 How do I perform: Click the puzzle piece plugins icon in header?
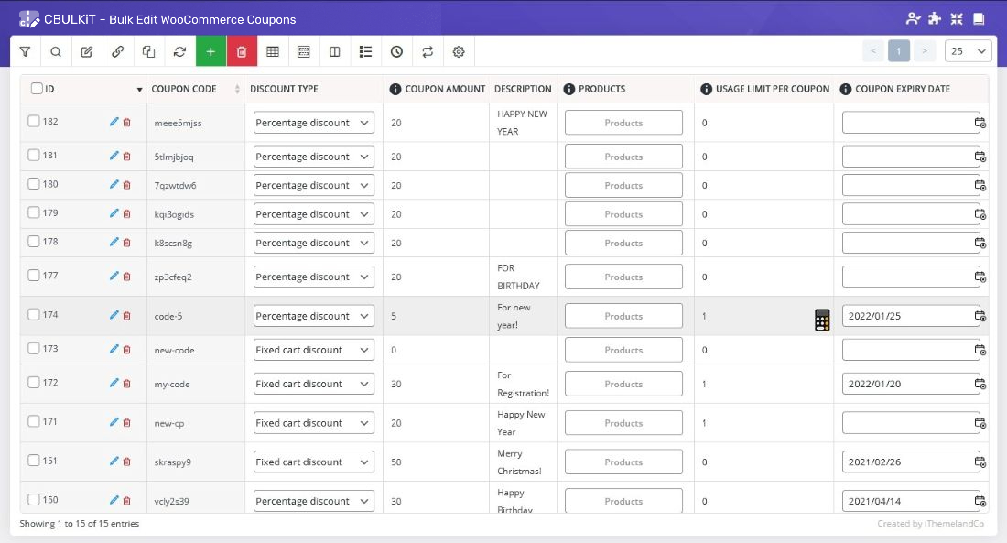click(935, 18)
